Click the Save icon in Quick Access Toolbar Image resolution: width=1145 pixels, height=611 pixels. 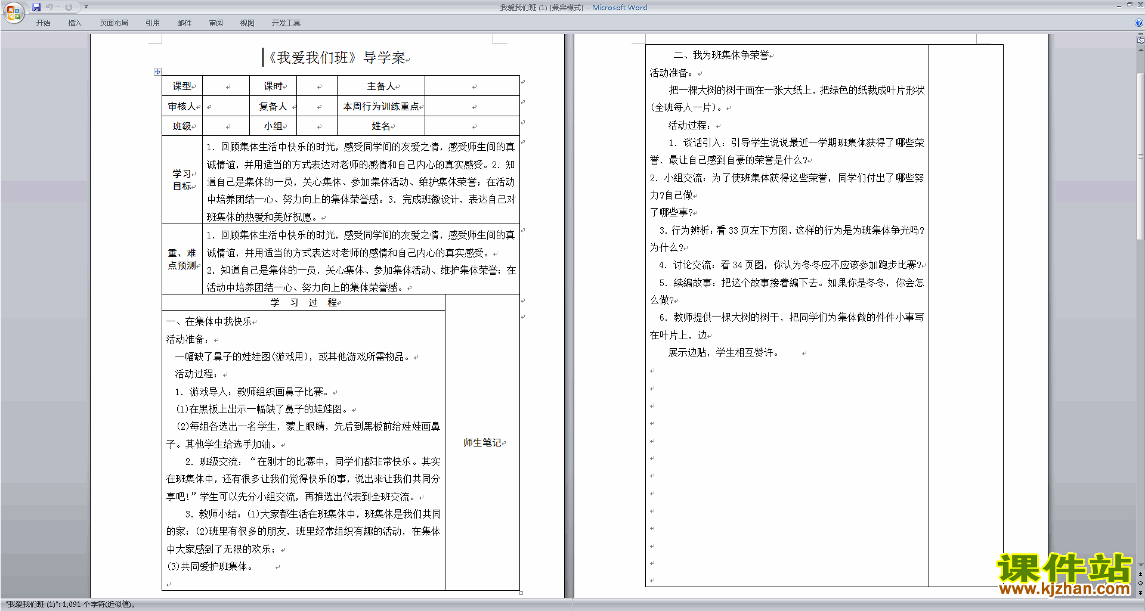[36, 7]
